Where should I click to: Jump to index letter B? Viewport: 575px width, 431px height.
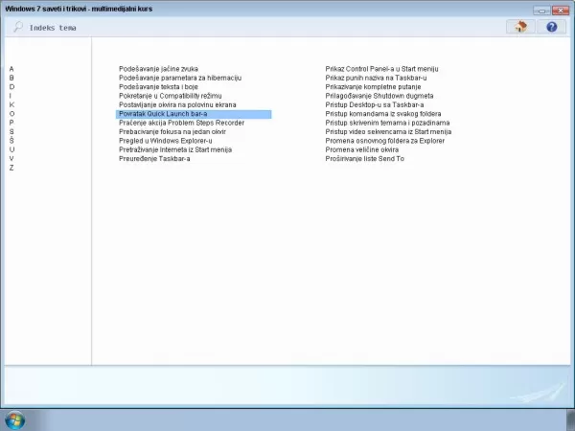[x=11, y=78]
